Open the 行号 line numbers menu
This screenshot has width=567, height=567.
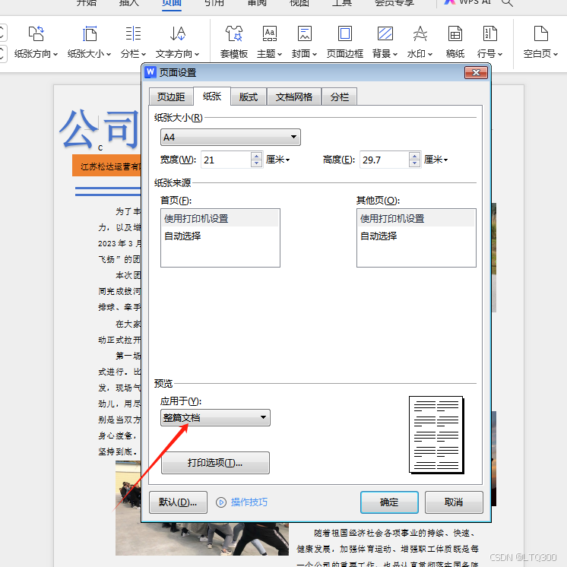pyautogui.click(x=490, y=42)
